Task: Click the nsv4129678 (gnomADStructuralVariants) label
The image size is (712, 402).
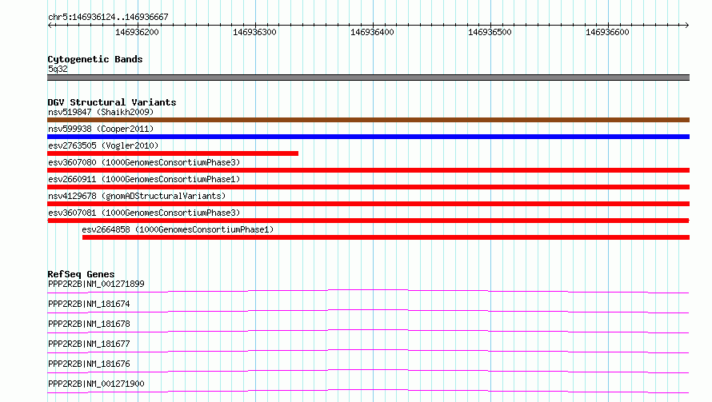Action: pos(137,196)
